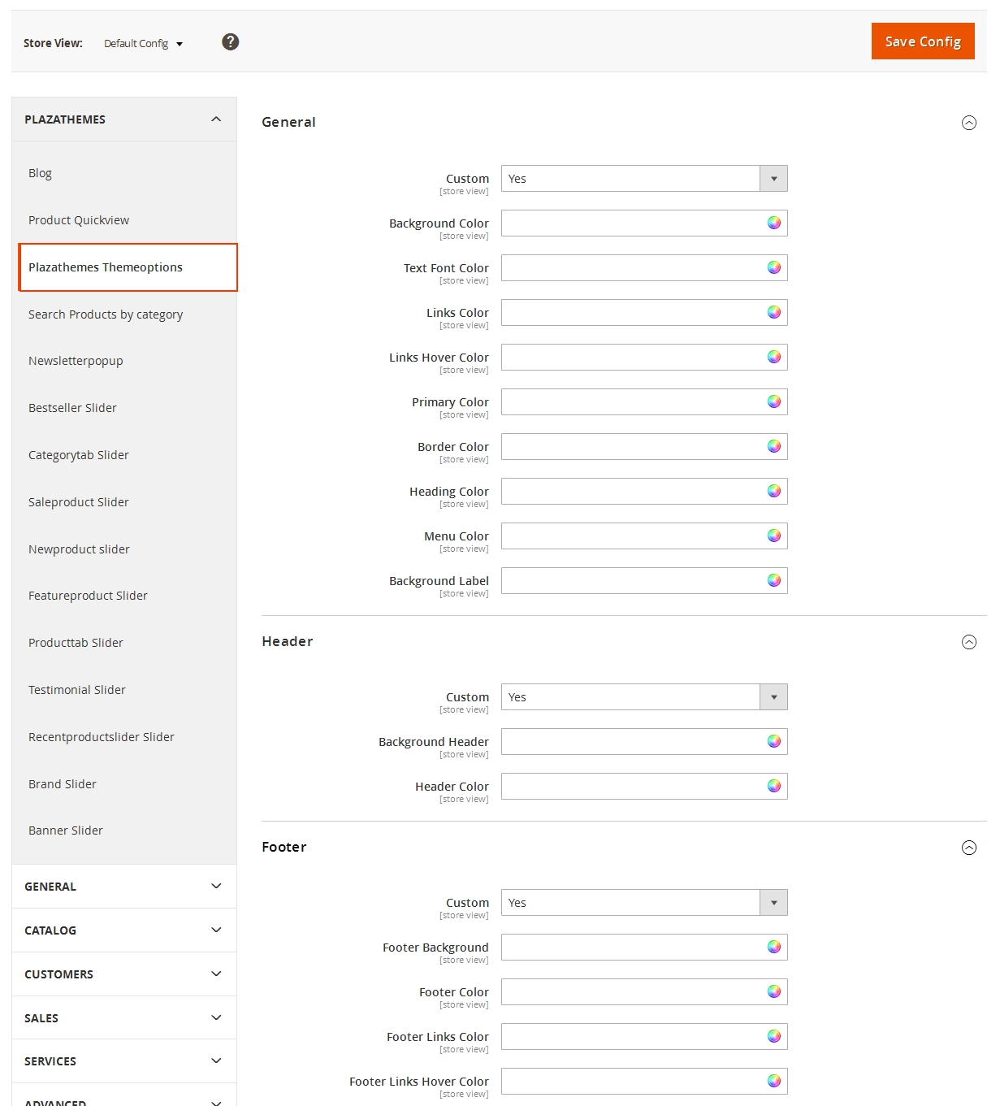
Task: Open the Footer Links Color picker wheel
Action: click(773, 1036)
